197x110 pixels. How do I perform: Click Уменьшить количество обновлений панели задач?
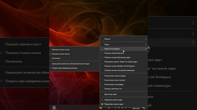click(74, 64)
